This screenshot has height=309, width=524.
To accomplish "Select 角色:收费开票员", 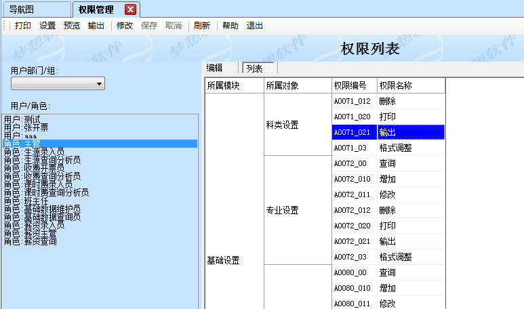I will point(100,168).
